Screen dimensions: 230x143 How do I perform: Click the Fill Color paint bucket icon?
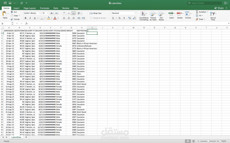48,18
